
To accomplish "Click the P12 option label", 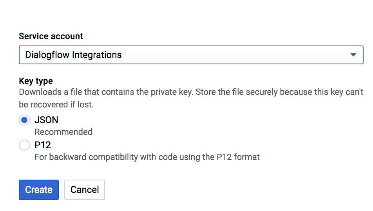I will [43, 145].
